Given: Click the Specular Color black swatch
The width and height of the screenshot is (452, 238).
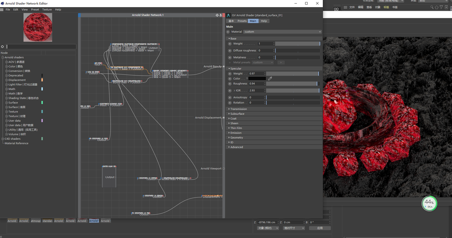Looking at the screenshot, I should [x=257, y=79].
